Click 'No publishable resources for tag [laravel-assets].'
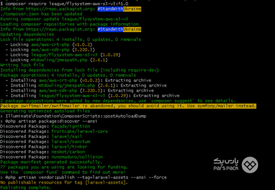Screen dimensions: 275x190 pyautogui.click(x=64, y=182)
